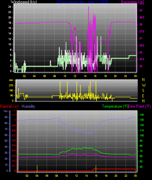Click the 28.5 value on barometer axis

coord(142,17)
